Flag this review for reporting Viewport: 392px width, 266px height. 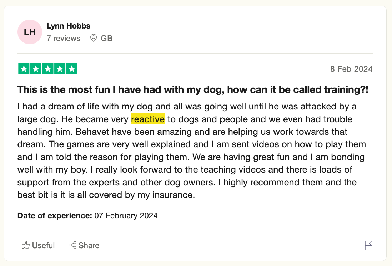(368, 245)
